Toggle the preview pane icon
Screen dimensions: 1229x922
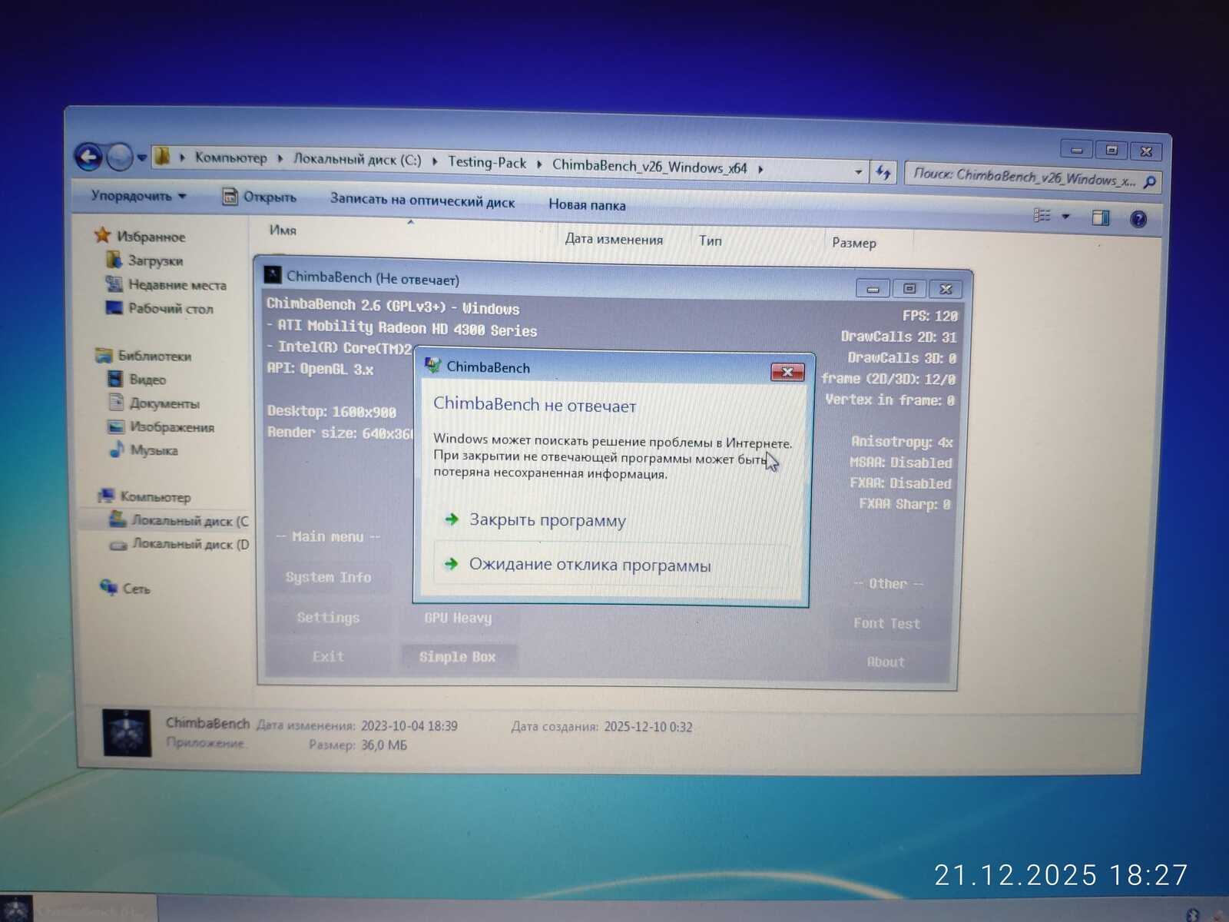pyautogui.click(x=1100, y=218)
